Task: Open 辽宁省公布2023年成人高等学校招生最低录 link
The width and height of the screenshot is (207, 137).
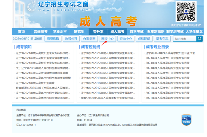Action: 108,58
